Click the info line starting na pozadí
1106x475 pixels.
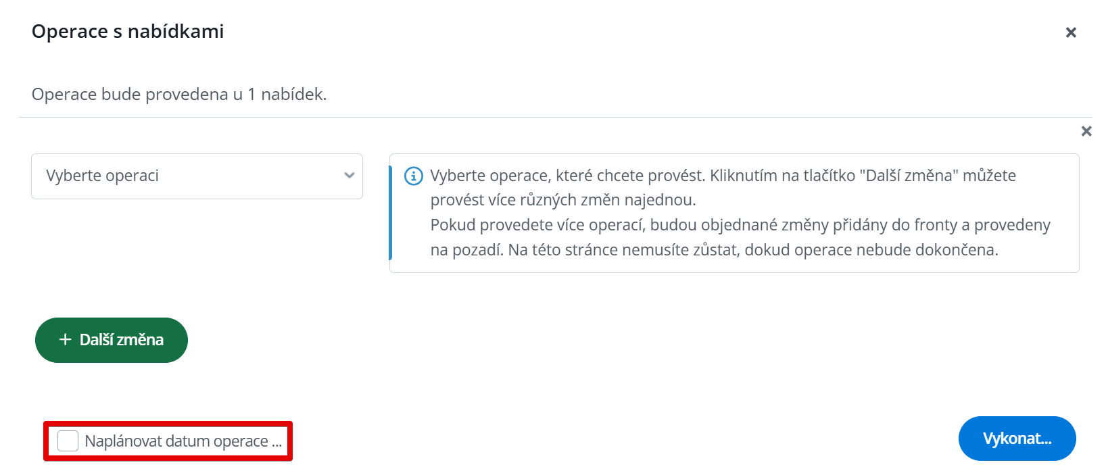(x=715, y=250)
